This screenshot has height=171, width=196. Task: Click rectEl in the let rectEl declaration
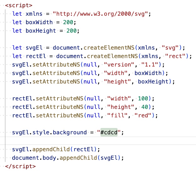pos(36,56)
